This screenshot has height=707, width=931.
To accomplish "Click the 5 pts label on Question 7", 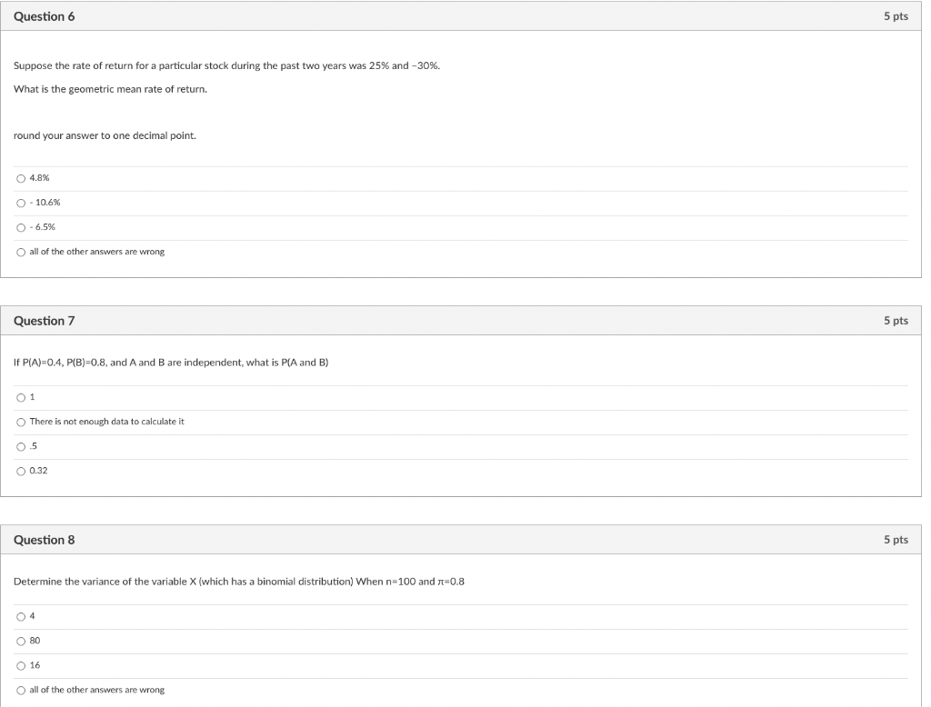I will [x=896, y=321].
